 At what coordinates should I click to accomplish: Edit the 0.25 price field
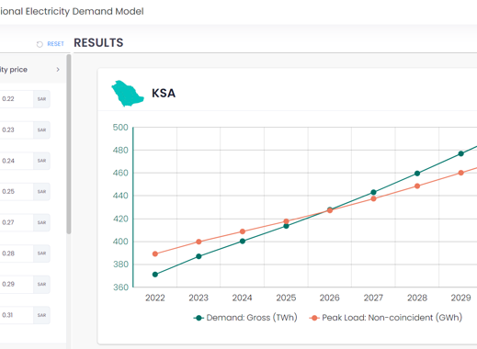tap(17, 192)
